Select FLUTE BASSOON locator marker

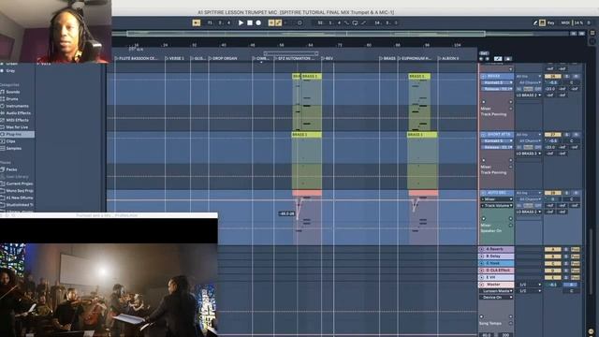coord(137,58)
